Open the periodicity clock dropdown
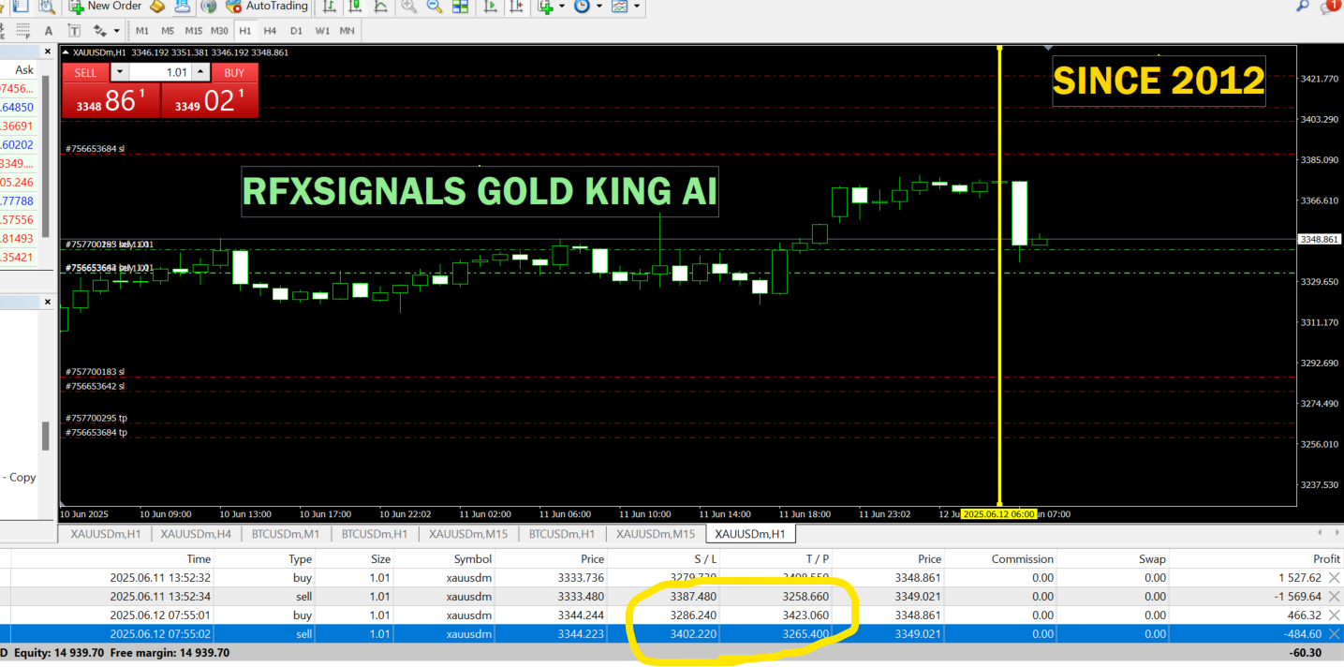1344x667 pixels. (599, 7)
